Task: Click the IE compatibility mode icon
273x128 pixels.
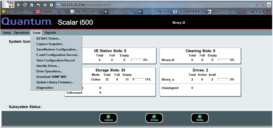Action: click(x=257, y=5)
